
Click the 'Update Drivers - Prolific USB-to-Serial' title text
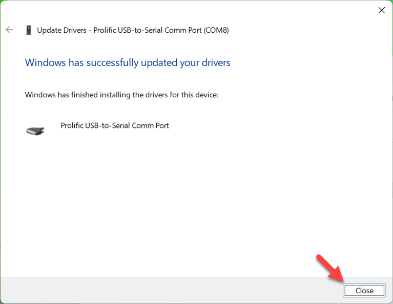(133, 30)
